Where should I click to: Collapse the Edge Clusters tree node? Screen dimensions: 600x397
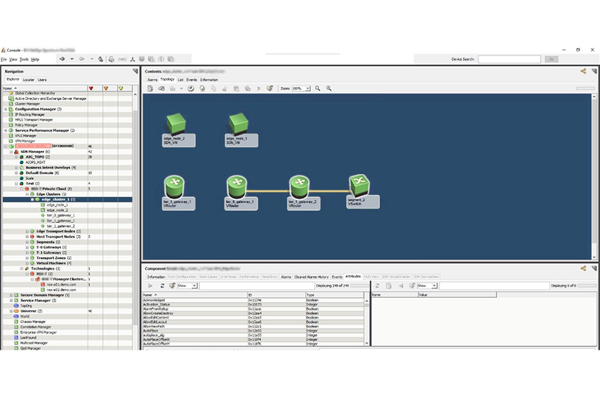click(x=27, y=194)
